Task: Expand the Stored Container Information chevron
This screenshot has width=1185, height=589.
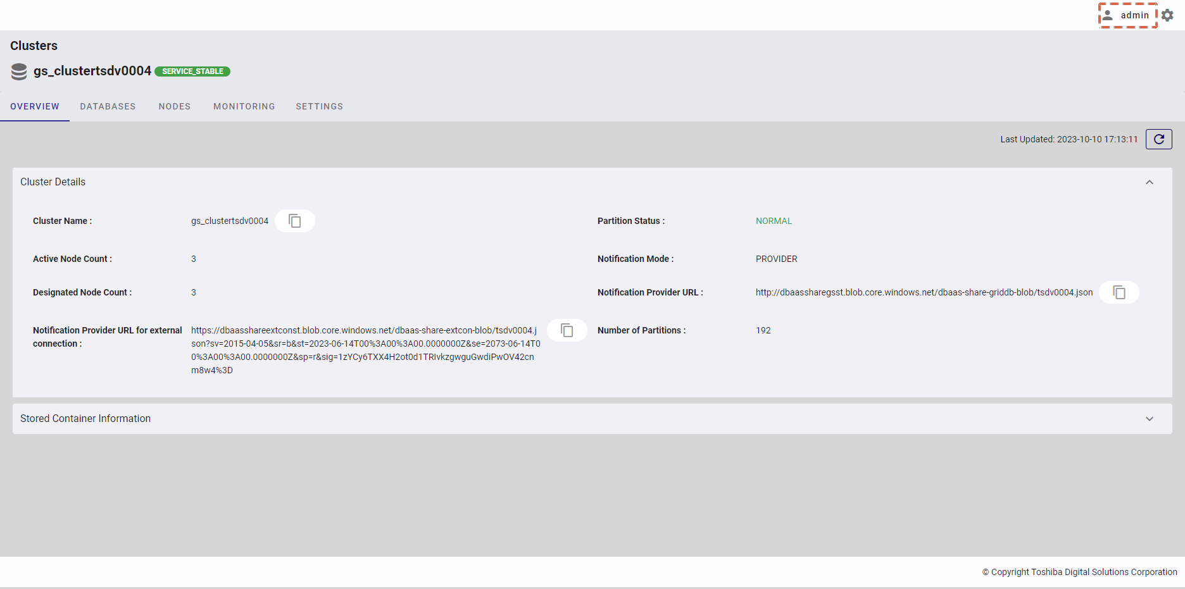Action: pos(1149,419)
